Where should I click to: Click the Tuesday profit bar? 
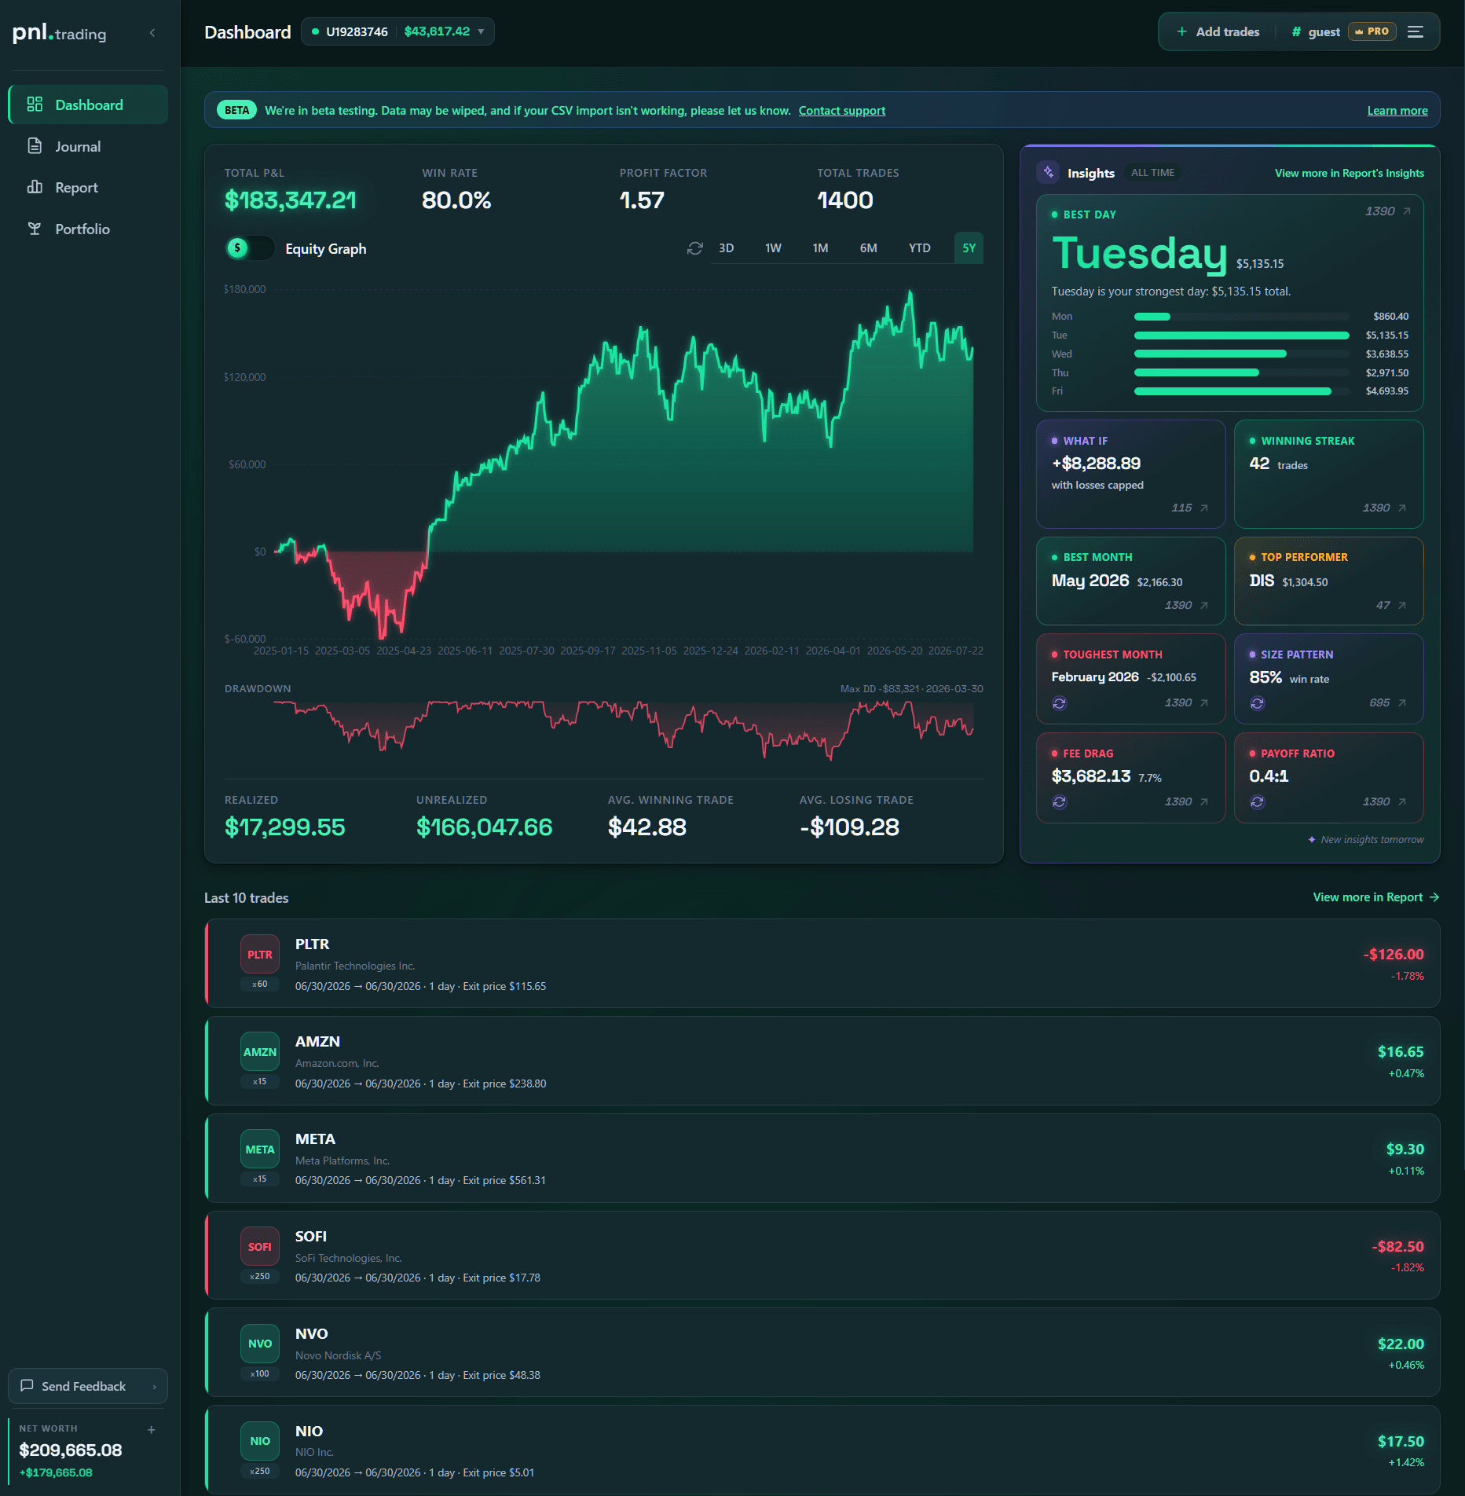click(1241, 335)
